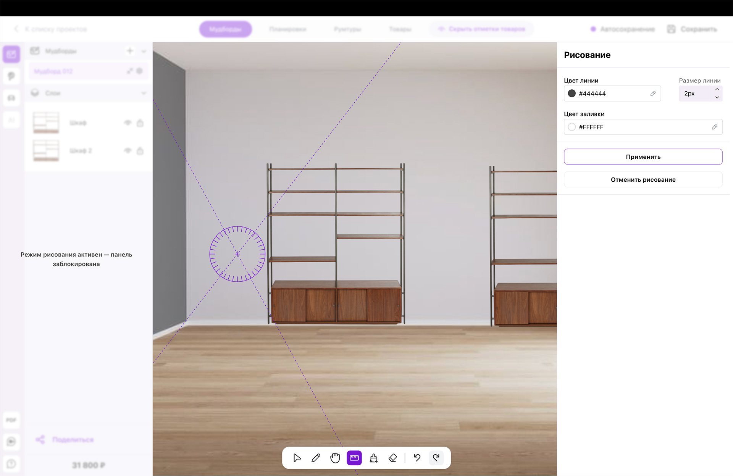733x476 pixels.
Task: Go back to К списку проектов
Action: [50, 29]
